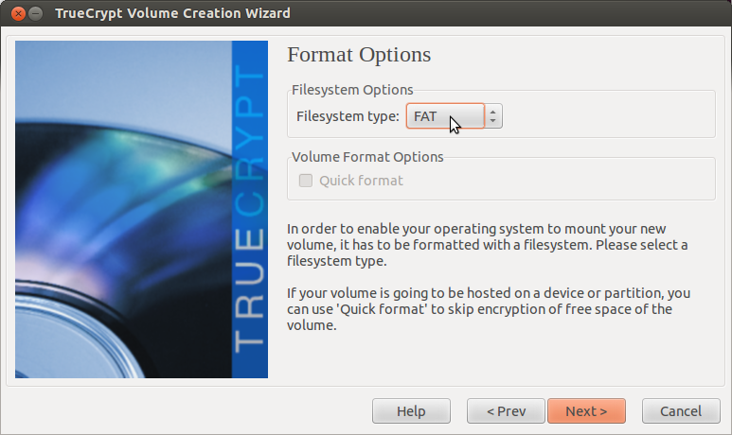
Task: Click the vertical TRUECRYPT blue banner
Action: coord(250,209)
